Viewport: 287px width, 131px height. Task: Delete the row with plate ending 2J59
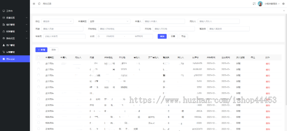pos(268,93)
